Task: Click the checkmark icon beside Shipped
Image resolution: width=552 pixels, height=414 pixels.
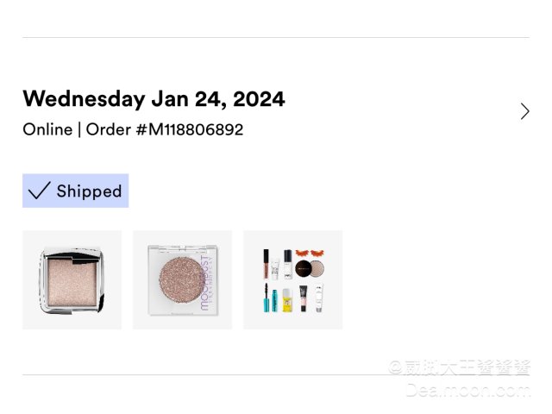Action: (x=39, y=191)
